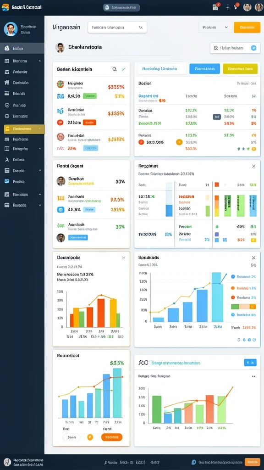264x470 pixels.
Task: Open the search combo box beside the page title
Action: click(x=117, y=27)
